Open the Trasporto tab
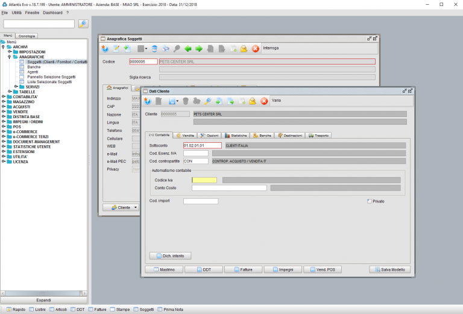Image resolution: width=463 pixels, height=314 pixels. 318,136
